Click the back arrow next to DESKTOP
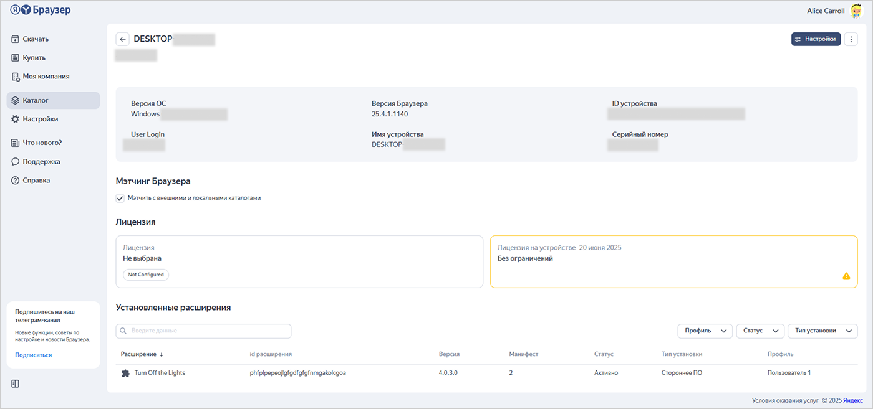This screenshot has height=409, width=873. pos(123,39)
